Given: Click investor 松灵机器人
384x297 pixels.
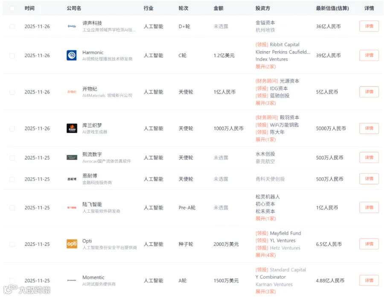Looking at the screenshot, I should click(x=268, y=197).
